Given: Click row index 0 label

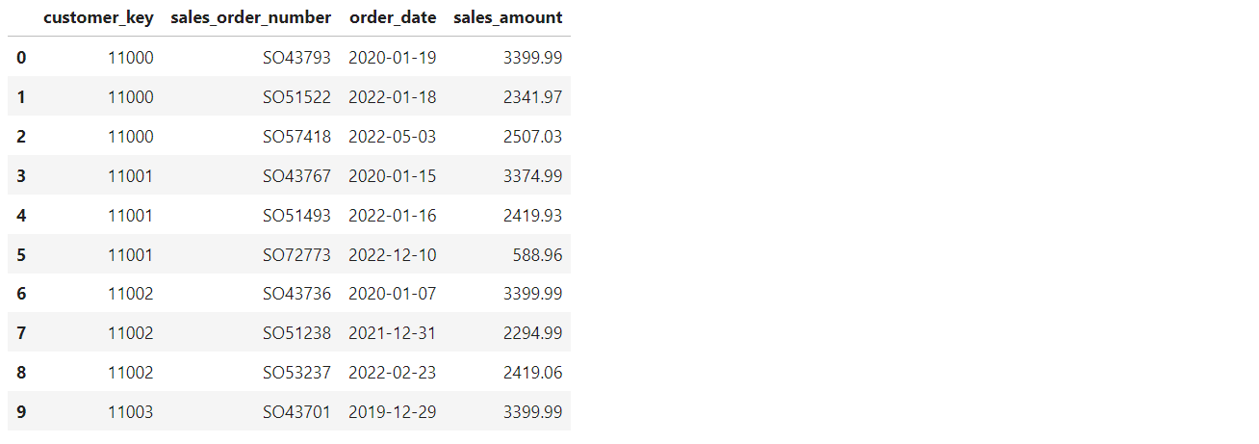Looking at the screenshot, I should [x=21, y=58].
